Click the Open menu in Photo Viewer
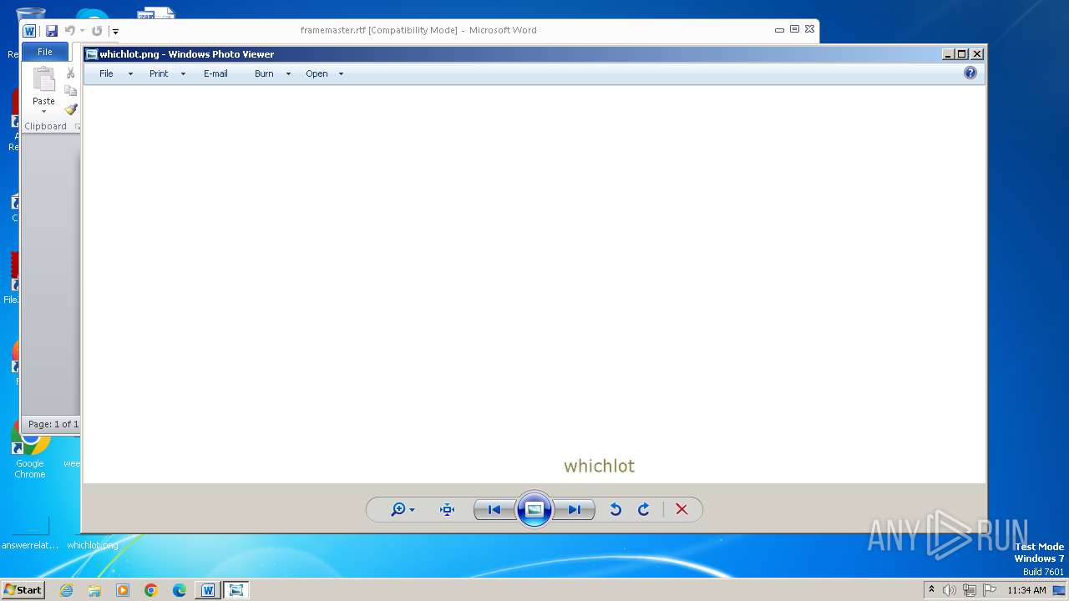 coord(317,73)
